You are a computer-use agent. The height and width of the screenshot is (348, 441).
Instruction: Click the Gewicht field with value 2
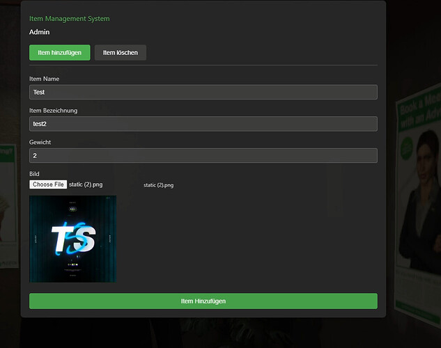click(203, 156)
